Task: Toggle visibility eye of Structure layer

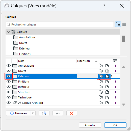Action: pos(9,92)
